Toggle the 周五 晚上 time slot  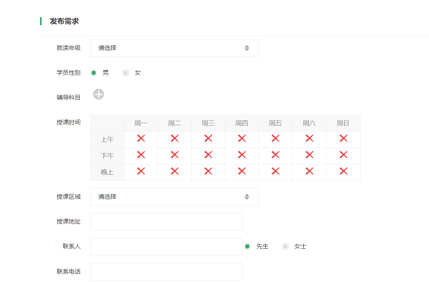(x=275, y=171)
